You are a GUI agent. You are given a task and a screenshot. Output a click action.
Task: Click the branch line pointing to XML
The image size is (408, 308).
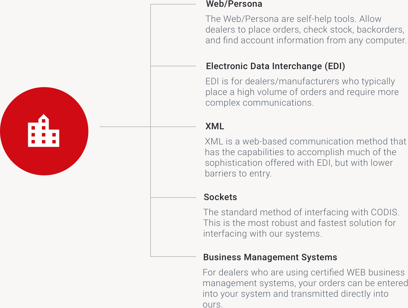coord(173,127)
